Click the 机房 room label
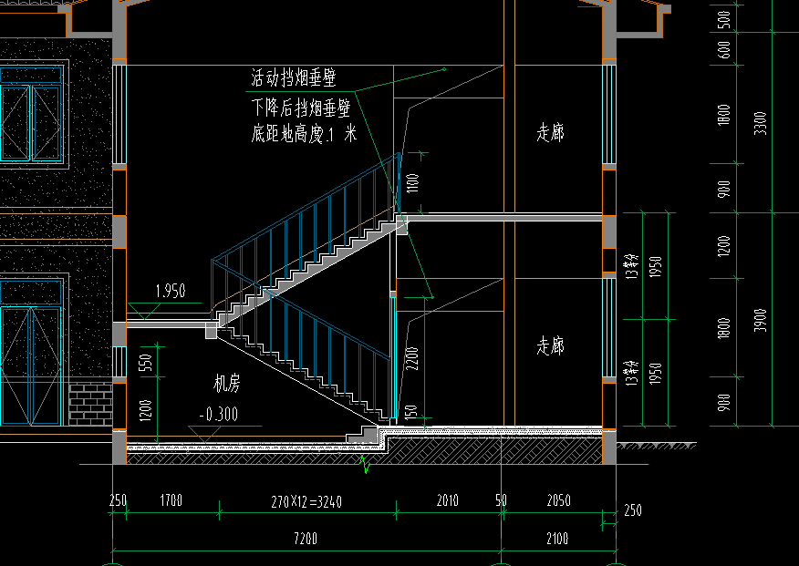This screenshot has width=799, height=566. point(227,383)
